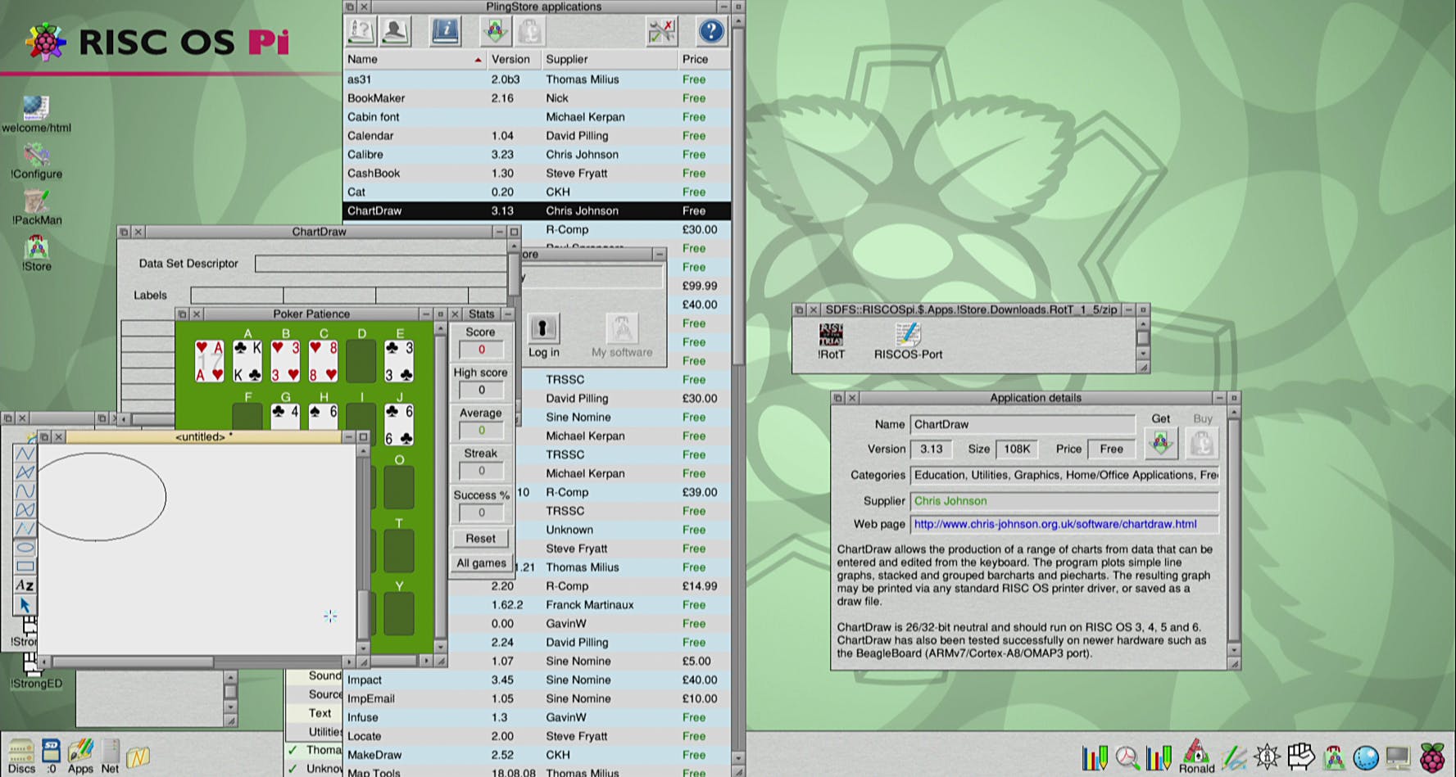Image resolution: width=1456 pixels, height=777 pixels.
Task: Open the SD card :0 drive icon
Action: pos(51,756)
